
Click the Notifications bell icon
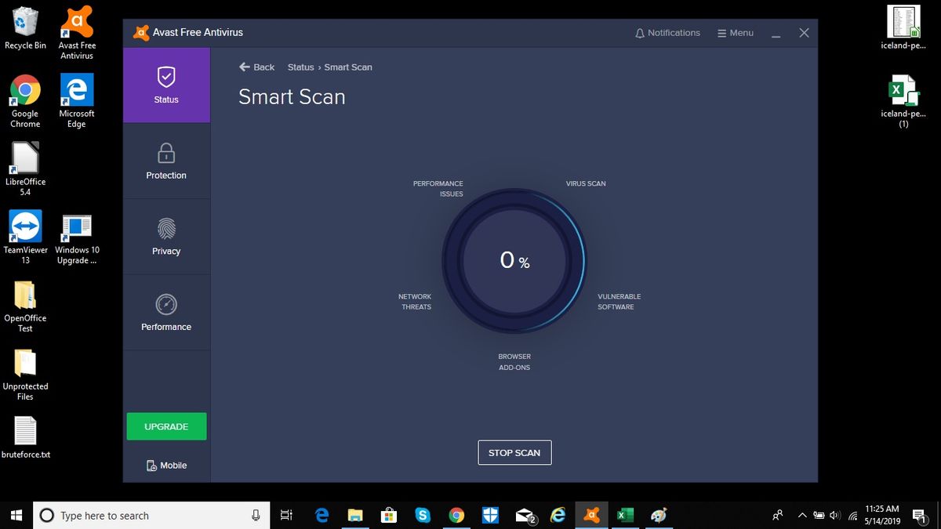click(639, 32)
